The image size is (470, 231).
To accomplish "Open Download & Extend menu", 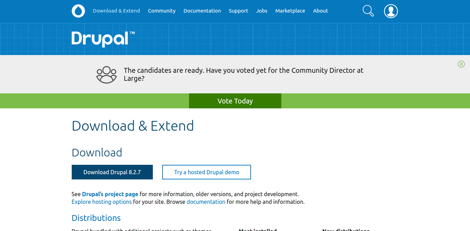I will tap(116, 11).
